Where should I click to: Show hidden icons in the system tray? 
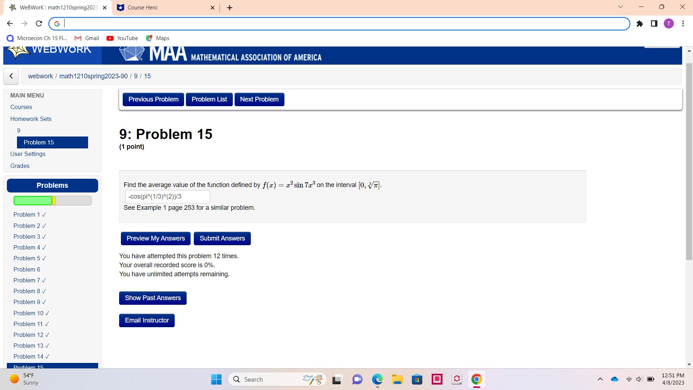click(x=600, y=379)
